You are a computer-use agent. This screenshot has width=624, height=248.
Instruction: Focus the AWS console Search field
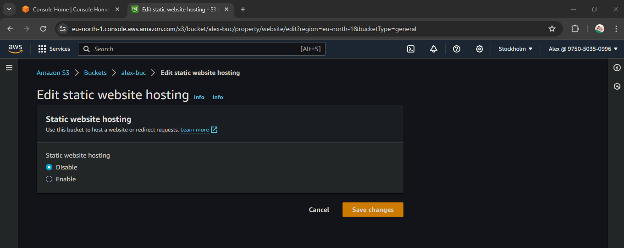click(x=202, y=49)
